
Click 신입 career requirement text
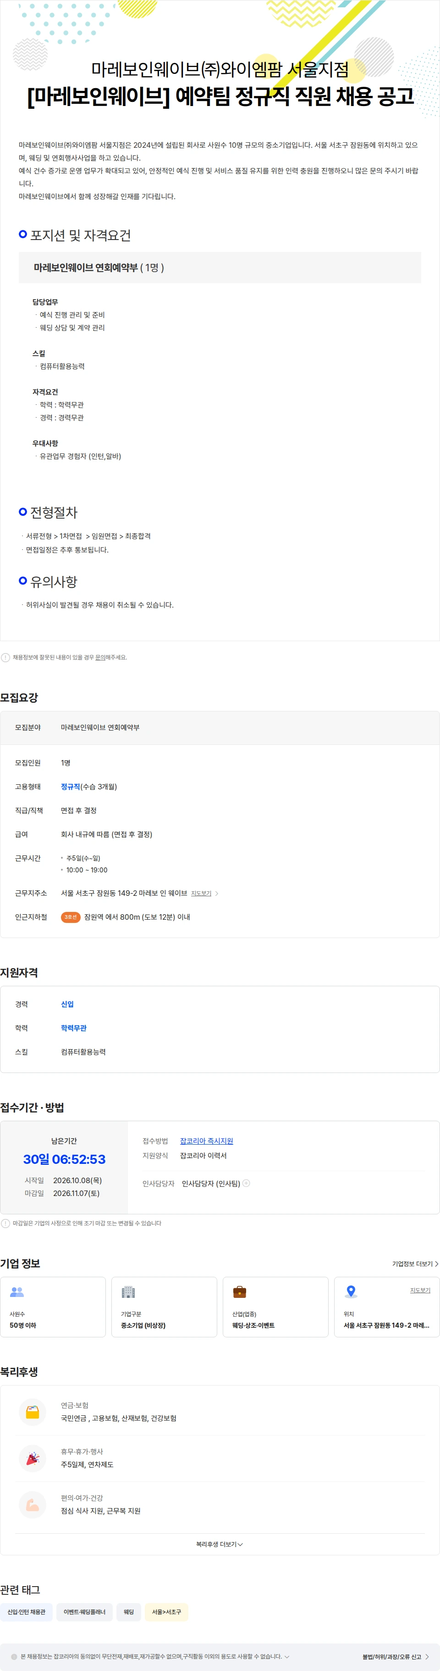67,1004
